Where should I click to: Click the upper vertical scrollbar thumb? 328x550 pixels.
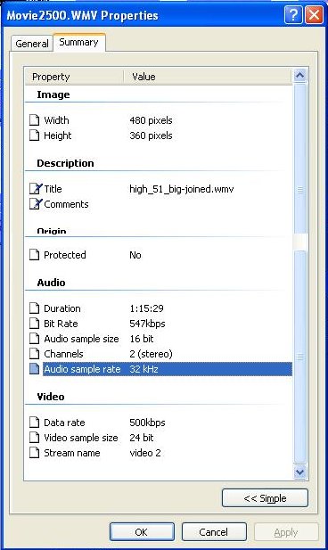coord(300,158)
